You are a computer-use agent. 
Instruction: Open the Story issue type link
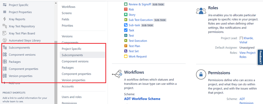pos(132,15)
